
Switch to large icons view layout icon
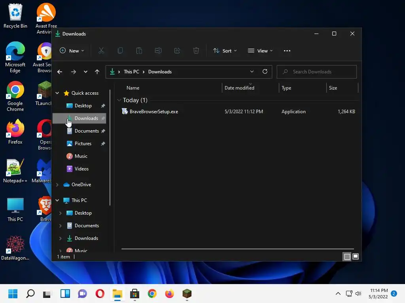pos(356,256)
